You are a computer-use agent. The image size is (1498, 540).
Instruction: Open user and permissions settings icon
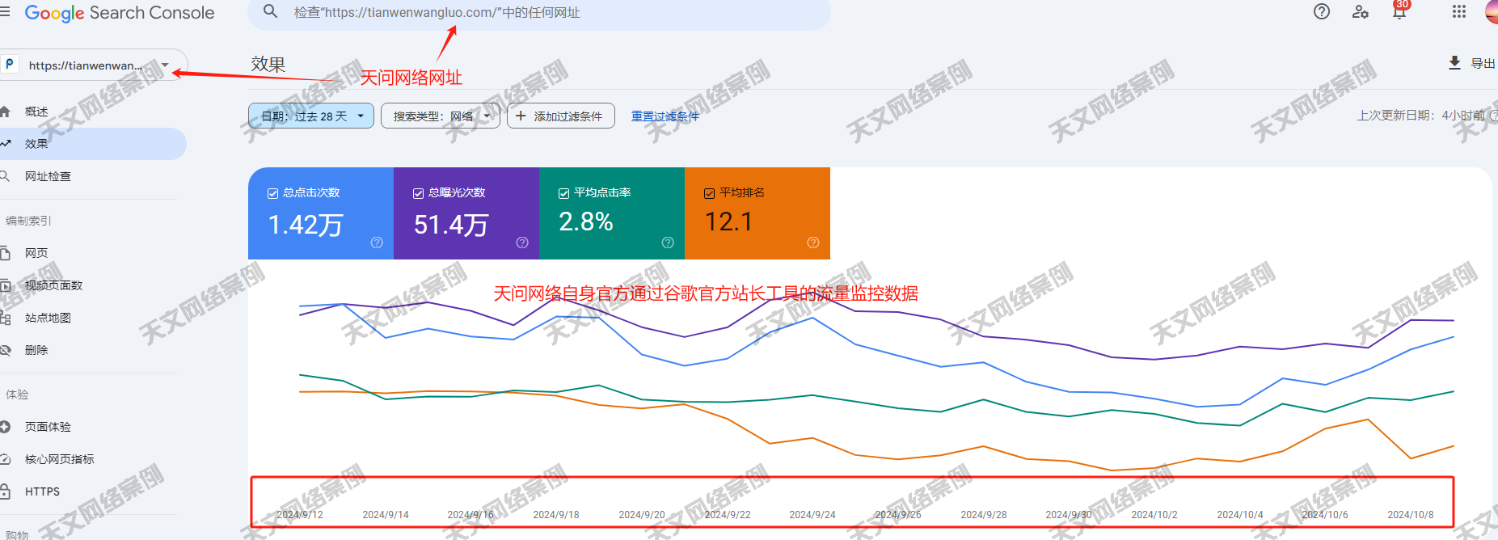[x=1361, y=11]
